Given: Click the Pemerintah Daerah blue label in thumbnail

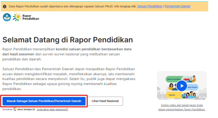Looking at the screenshot, I should (193, 87).
